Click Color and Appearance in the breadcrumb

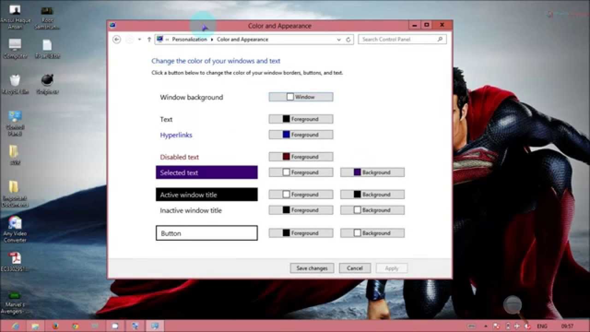click(x=242, y=40)
